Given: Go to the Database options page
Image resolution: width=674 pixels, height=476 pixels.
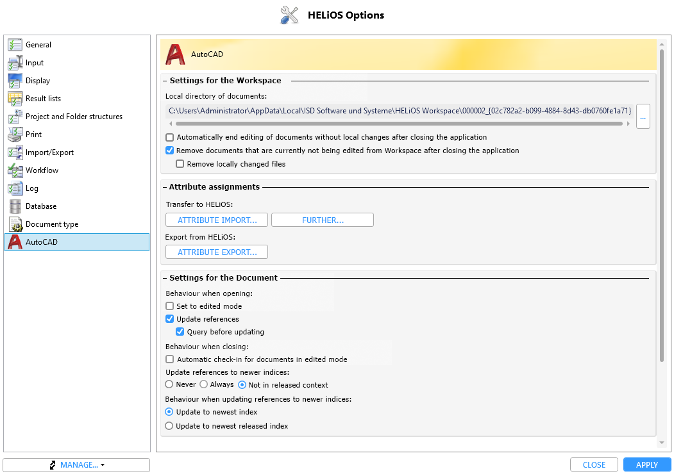Looking at the screenshot, I should [77, 206].
